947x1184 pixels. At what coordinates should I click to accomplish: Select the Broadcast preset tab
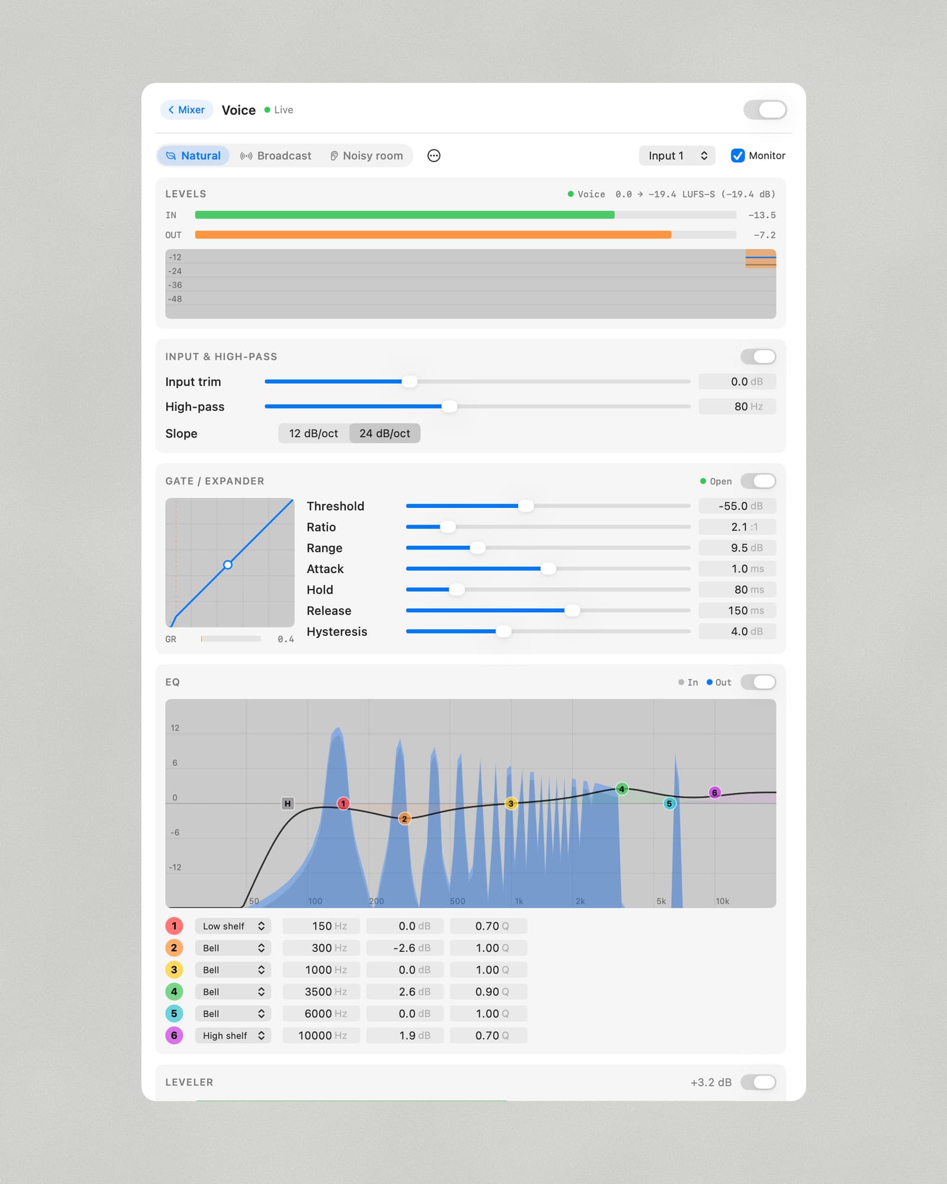(x=276, y=156)
